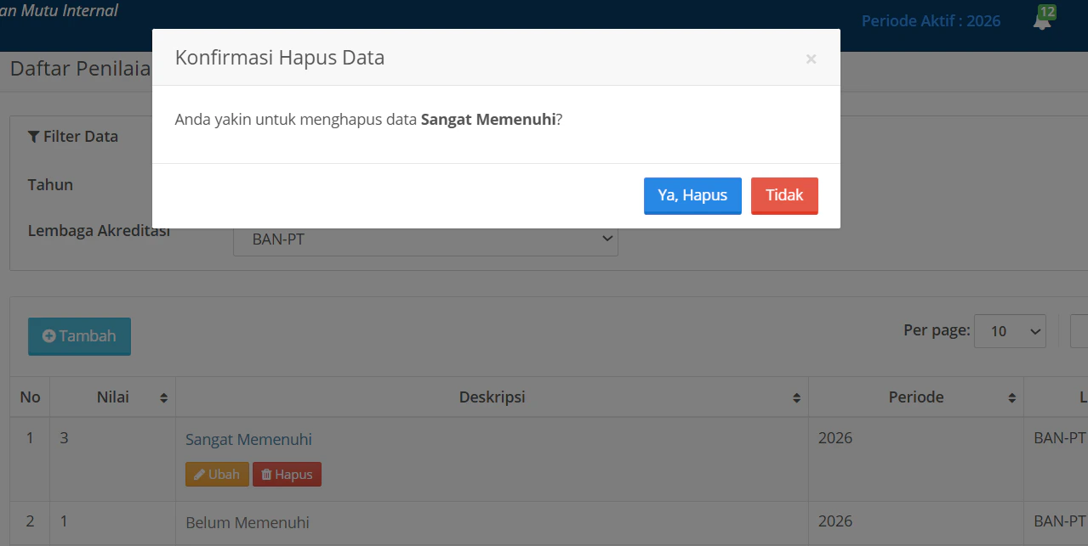Select Ubah to edit Sangat Memenuhi
This screenshot has height=546, width=1088.
[x=217, y=474]
